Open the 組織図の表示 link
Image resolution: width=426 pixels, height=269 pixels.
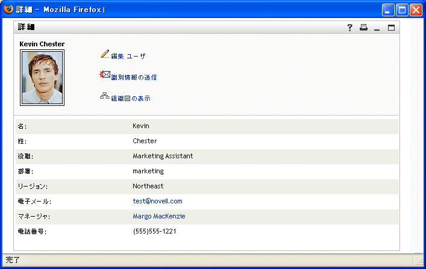[x=131, y=99]
